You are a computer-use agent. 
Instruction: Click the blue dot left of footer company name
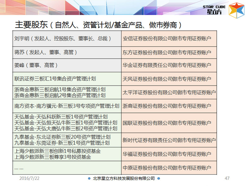tap(89, 179)
